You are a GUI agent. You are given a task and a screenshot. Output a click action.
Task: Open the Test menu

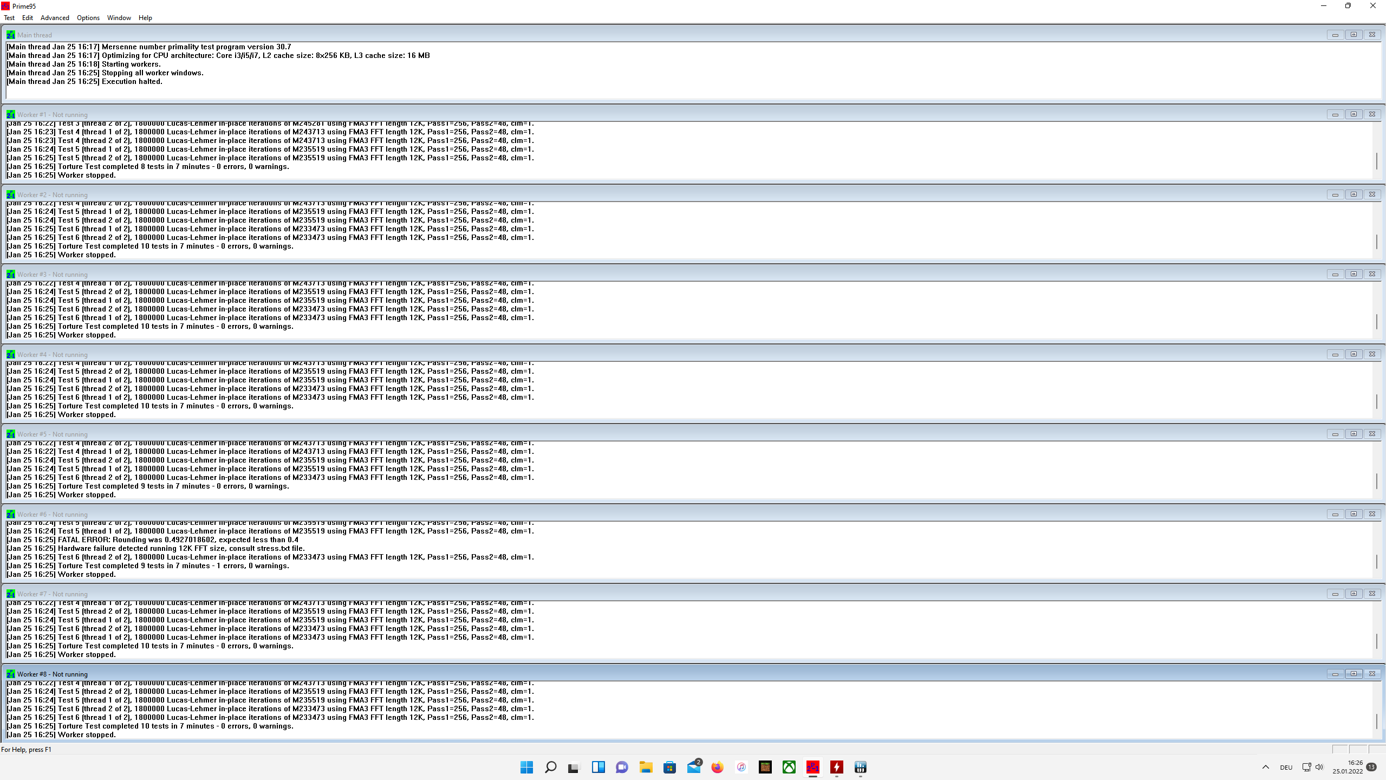click(x=9, y=18)
